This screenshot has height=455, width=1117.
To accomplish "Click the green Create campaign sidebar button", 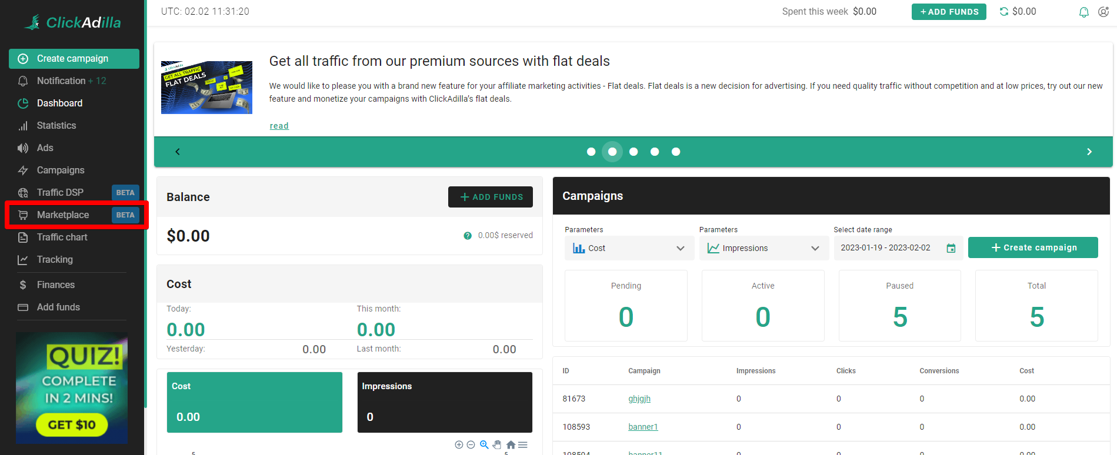I will 74,59.
